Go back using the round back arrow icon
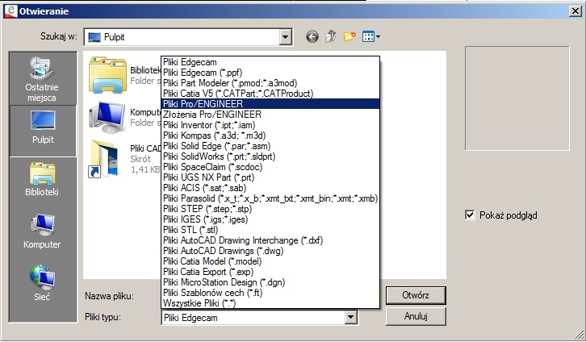This screenshot has height=342, width=586. click(312, 36)
